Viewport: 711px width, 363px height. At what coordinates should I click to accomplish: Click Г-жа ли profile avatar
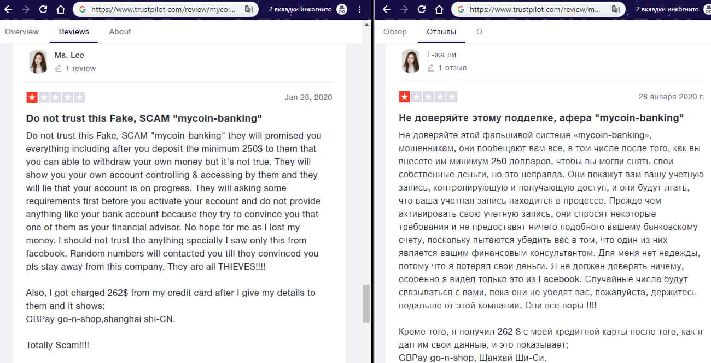tap(411, 61)
